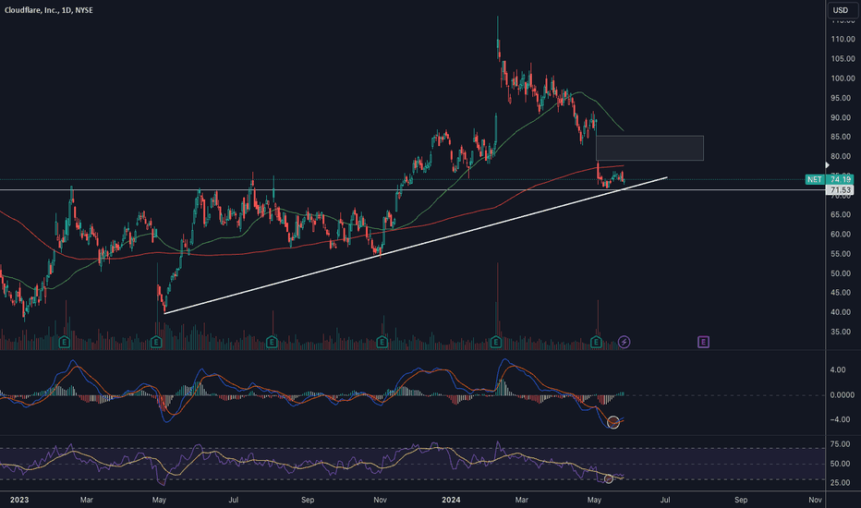
Task: Open the USD currency selector
Action: 841,10
